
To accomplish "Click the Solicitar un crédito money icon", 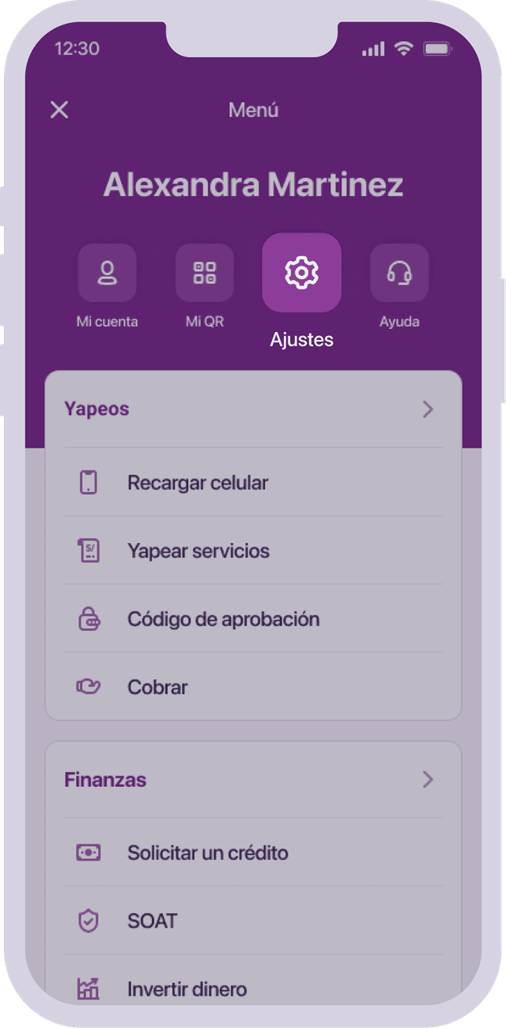I will coord(89,853).
